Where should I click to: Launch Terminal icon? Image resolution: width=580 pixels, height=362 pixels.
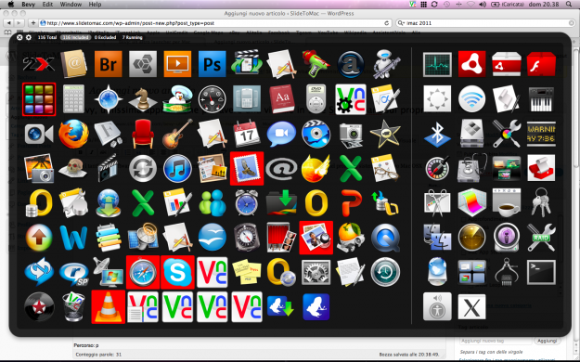pyautogui.click(x=541, y=273)
